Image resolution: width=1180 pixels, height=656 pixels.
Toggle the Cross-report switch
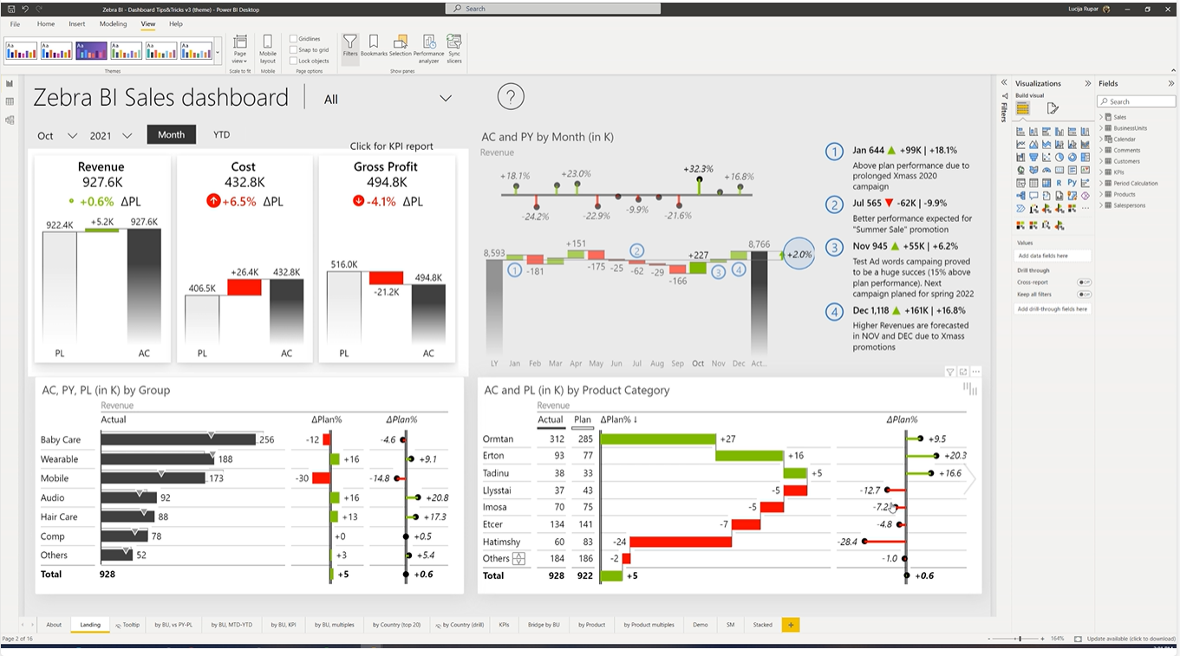tap(1083, 283)
